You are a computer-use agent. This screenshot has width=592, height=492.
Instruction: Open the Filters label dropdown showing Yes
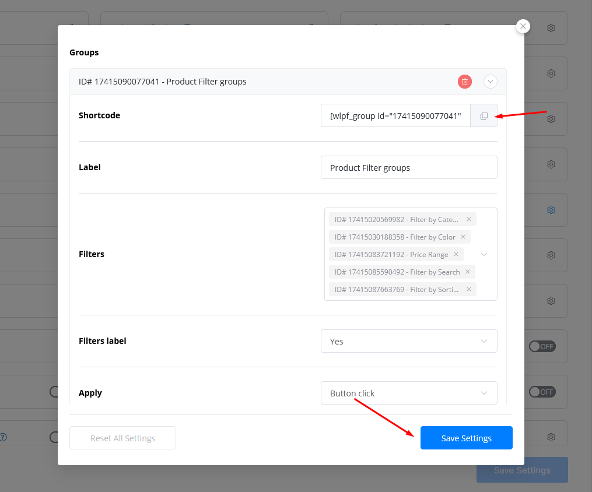(408, 341)
